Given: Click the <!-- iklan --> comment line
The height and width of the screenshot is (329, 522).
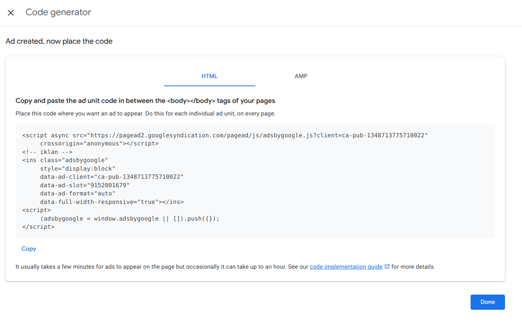Looking at the screenshot, I should [x=47, y=152].
